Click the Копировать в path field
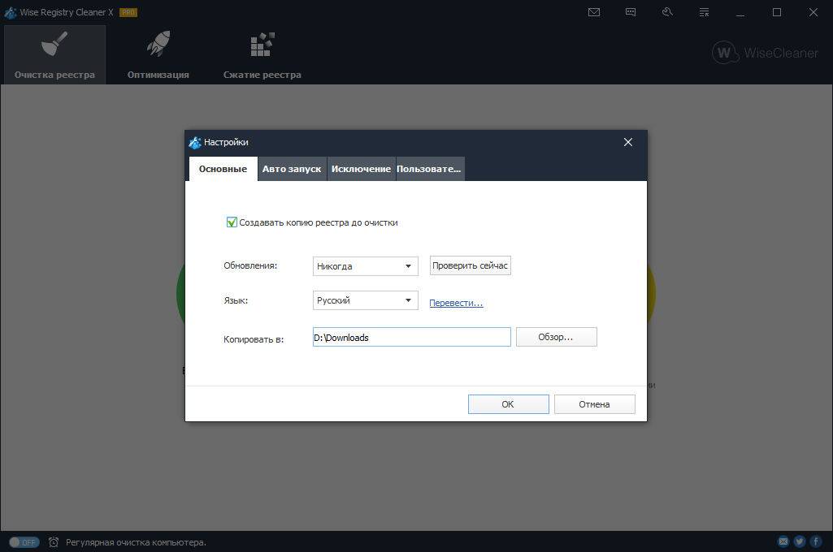This screenshot has width=833, height=552. pyautogui.click(x=412, y=337)
